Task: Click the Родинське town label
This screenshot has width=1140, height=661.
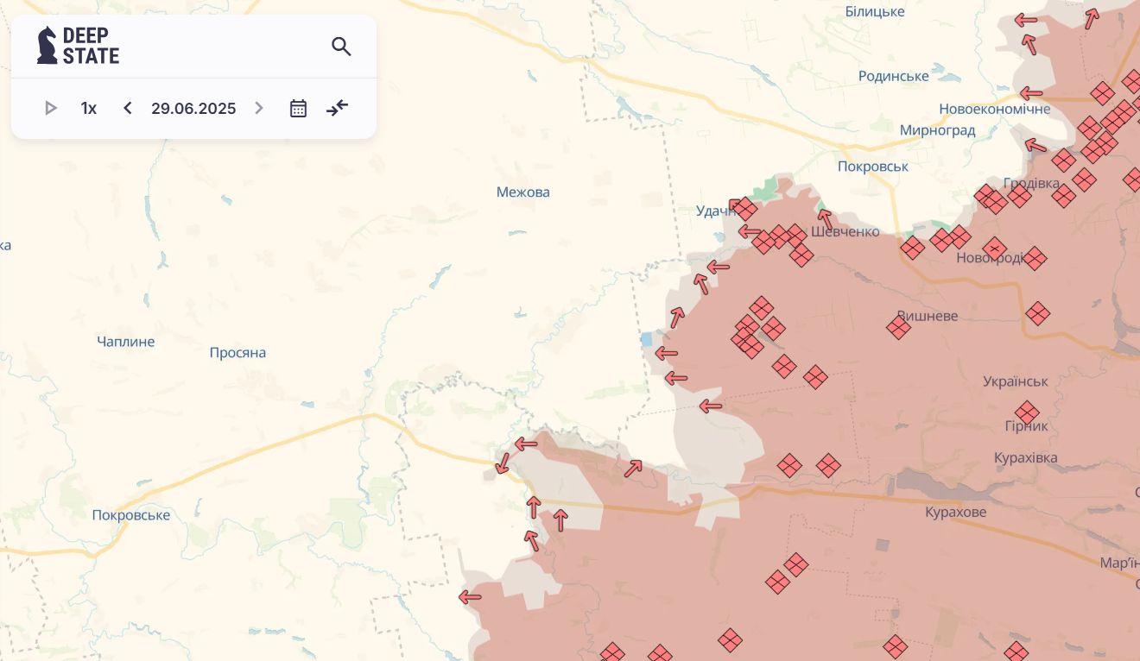Action: click(893, 77)
